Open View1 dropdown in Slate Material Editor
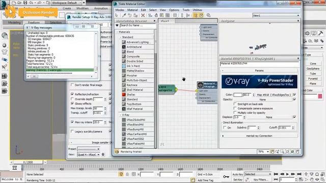 [x=276, y=15]
